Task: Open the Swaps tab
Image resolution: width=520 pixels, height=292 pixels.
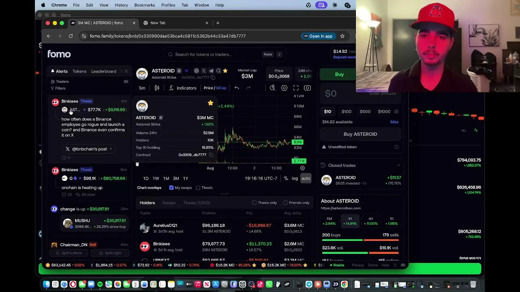Action: coord(169,203)
